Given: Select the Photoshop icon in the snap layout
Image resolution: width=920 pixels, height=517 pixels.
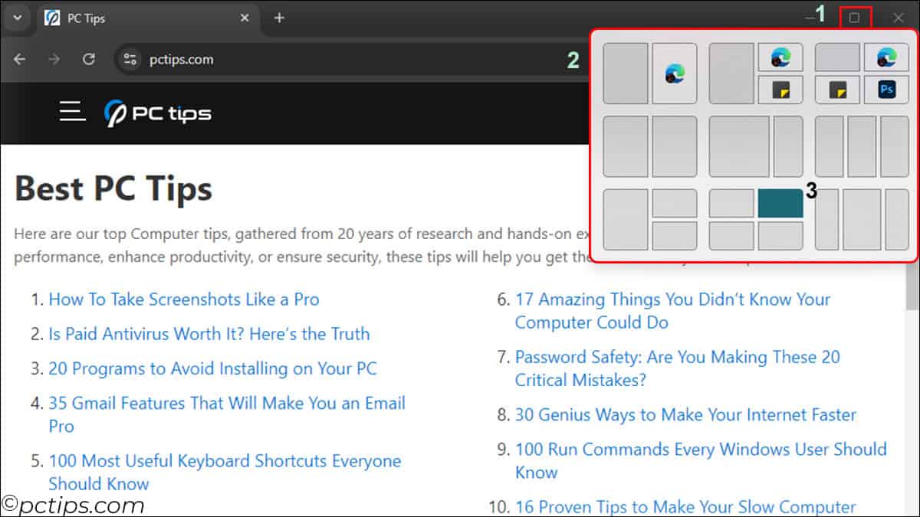Looking at the screenshot, I should (x=886, y=90).
